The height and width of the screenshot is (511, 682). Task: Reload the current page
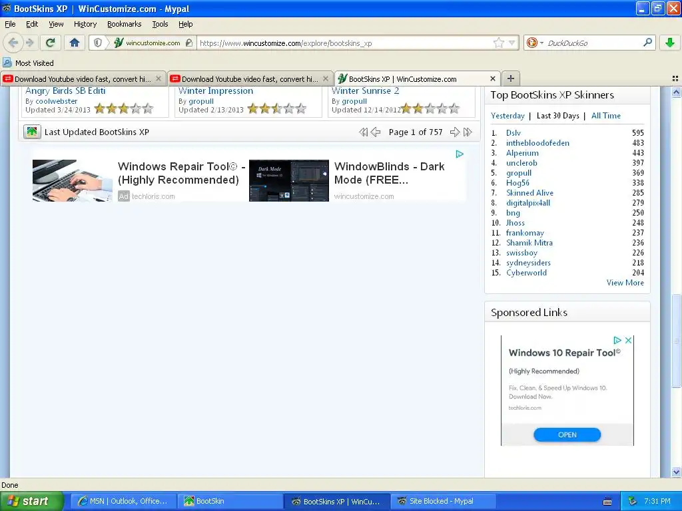click(x=51, y=43)
